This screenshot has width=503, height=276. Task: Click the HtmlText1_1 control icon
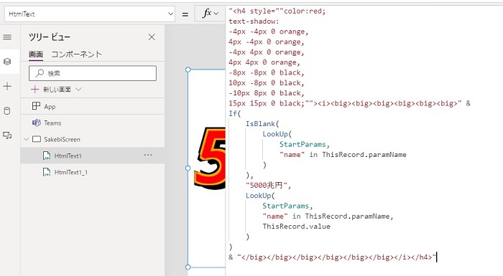pyautogui.click(x=47, y=172)
